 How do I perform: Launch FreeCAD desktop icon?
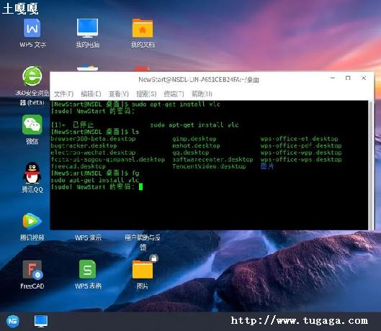pyautogui.click(x=32, y=270)
